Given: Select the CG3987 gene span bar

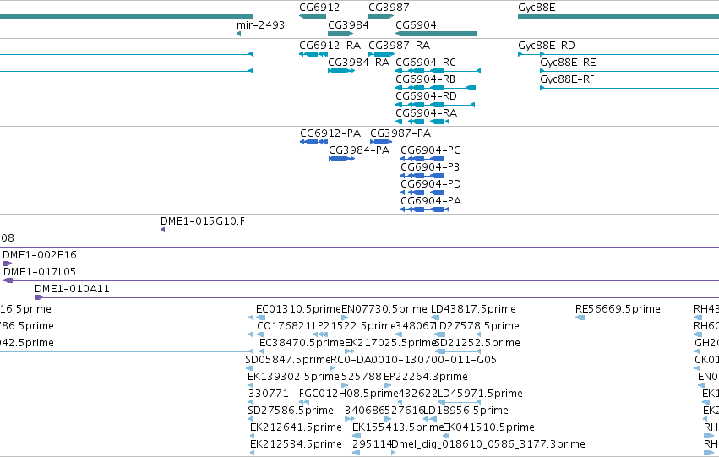Looking at the screenshot, I should pyautogui.click(x=381, y=16).
